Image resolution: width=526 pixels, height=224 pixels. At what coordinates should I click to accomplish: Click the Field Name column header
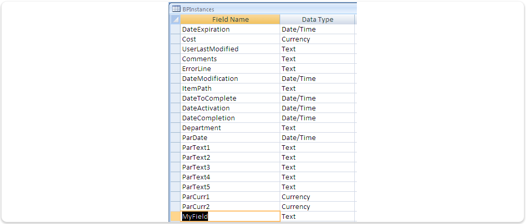pyautogui.click(x=230, y=20)
